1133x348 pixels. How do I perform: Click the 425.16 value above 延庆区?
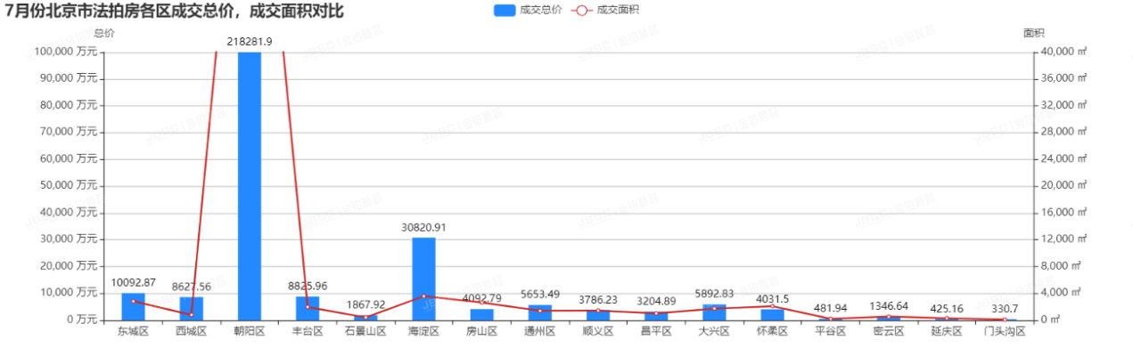(947, 309)
